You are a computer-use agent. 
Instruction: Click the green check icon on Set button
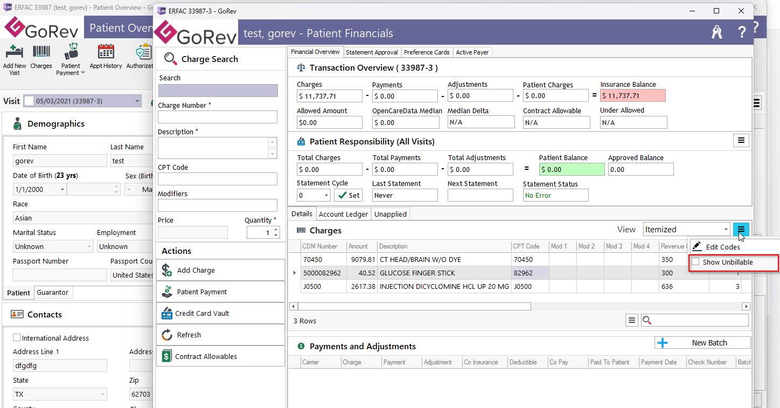click(x=343, y=195)
